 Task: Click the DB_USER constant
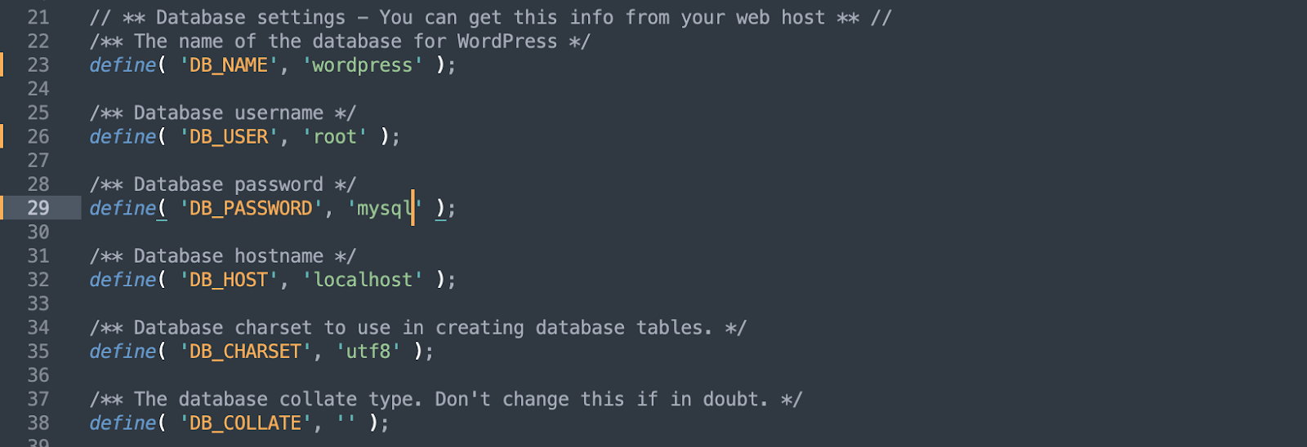point(229,137)
